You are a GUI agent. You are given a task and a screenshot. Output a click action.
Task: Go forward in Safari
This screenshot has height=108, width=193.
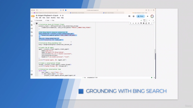point(43,10)
